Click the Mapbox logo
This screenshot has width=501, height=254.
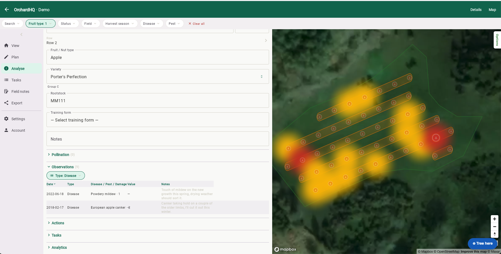pyautogui.click(x=285, y=249)
